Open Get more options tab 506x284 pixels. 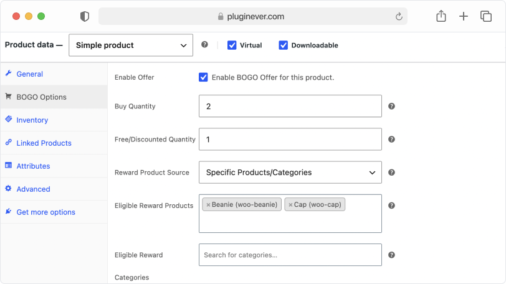54,212
